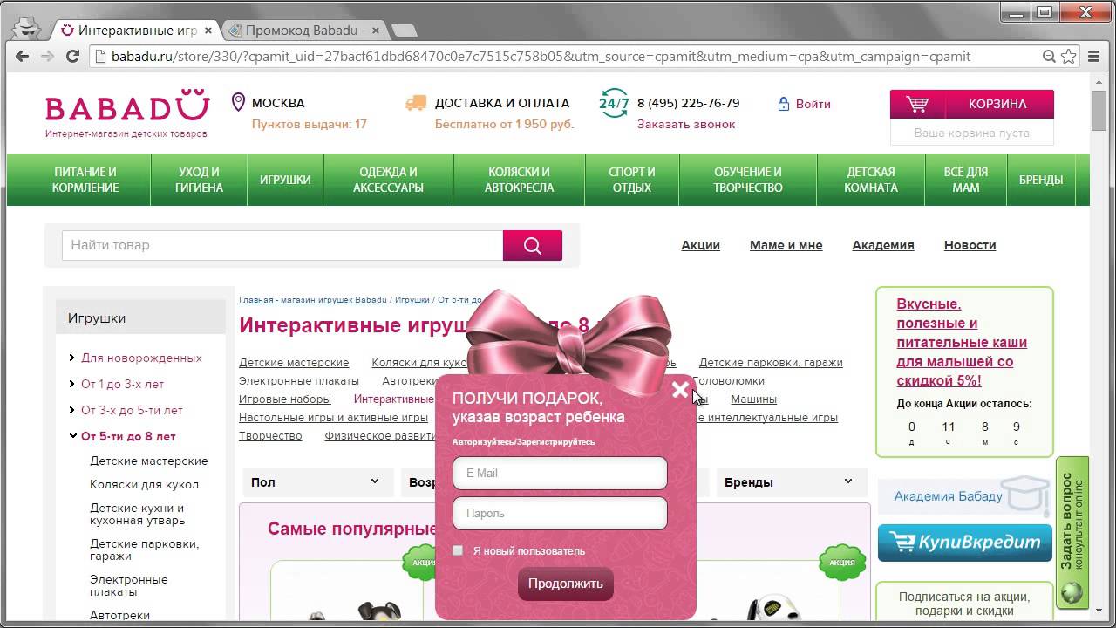Click Головоломки subcategory link

(x=729, y=380)
